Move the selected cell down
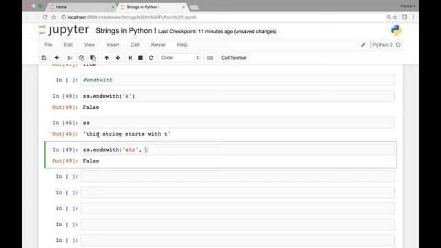The width and height of the screenshot is (441, 248). 118,58
